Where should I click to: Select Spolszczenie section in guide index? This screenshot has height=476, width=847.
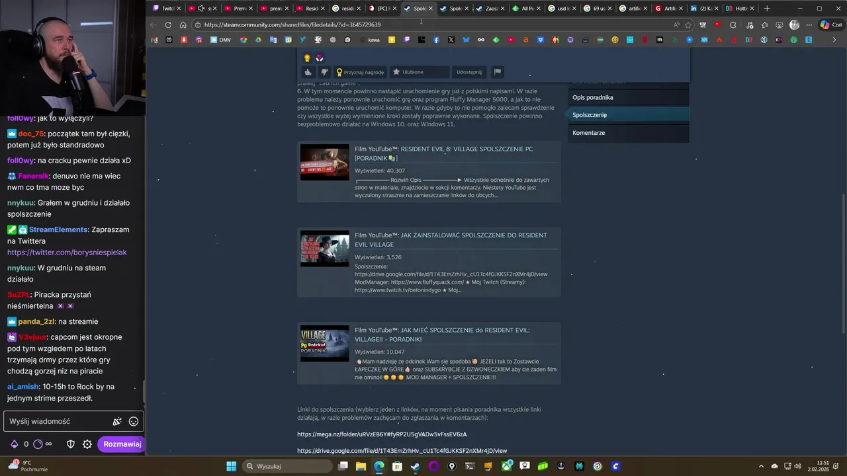point(628,115)
